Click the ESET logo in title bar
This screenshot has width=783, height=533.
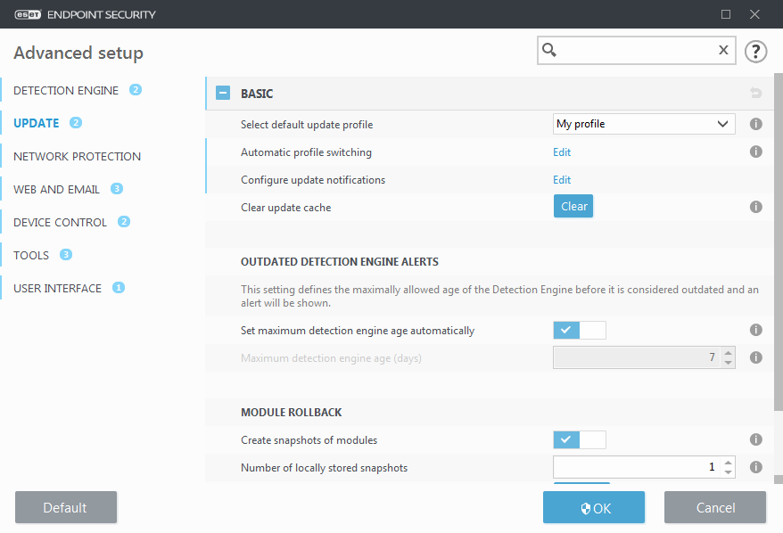[x=28, y=14]
